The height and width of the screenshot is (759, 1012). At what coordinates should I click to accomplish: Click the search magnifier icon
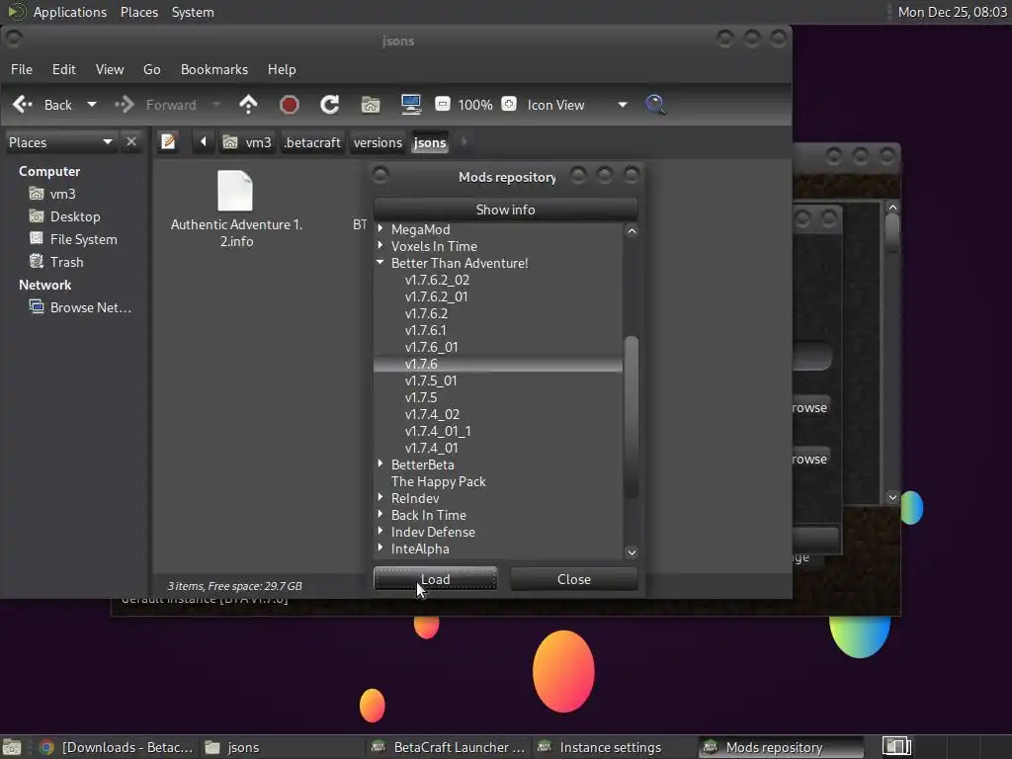[655, 105]
